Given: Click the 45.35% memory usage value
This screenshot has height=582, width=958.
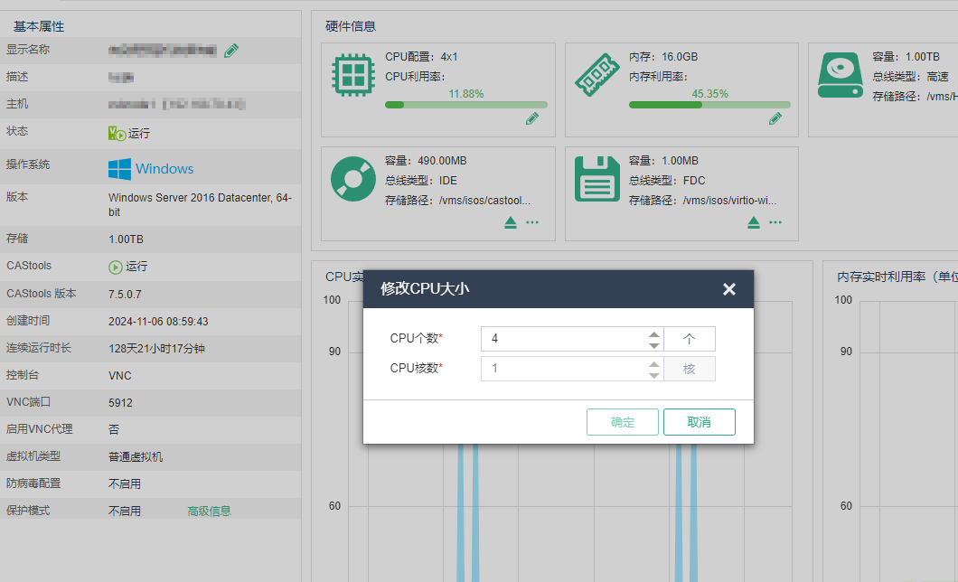Looking at the screenshot, I should (709, 94).
